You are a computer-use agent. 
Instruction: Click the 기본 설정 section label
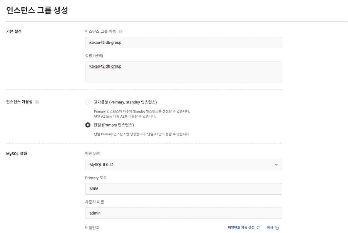[14, 32]
